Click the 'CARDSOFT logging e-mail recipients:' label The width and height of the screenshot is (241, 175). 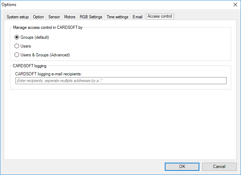click(48, 74)
